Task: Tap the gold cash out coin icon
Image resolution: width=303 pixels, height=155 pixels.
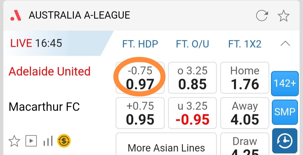Action: 64,141
